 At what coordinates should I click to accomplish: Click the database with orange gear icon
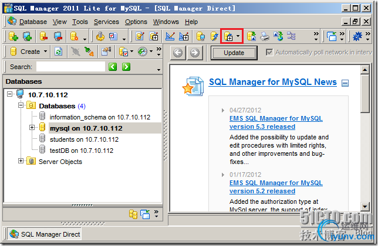[x=74, y=36]
